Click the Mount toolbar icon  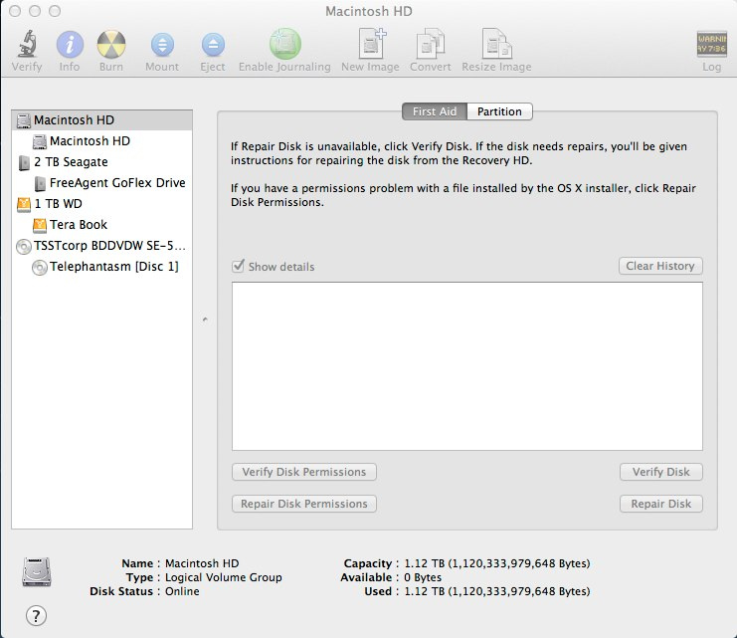pyautogui.click(x=162, y=45)
